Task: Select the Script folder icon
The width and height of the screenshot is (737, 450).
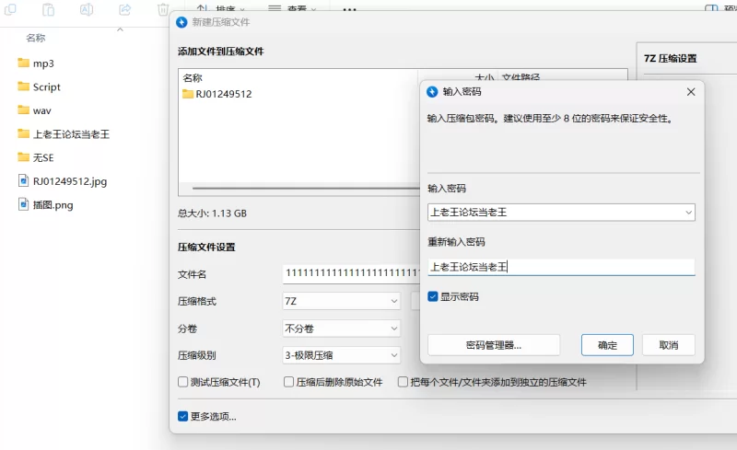Action: [24, 87]
